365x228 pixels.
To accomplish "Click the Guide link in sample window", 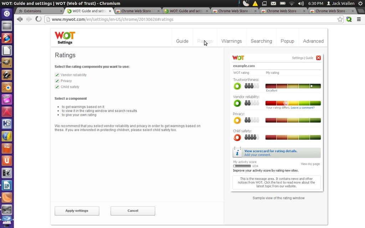I will 309,58.
